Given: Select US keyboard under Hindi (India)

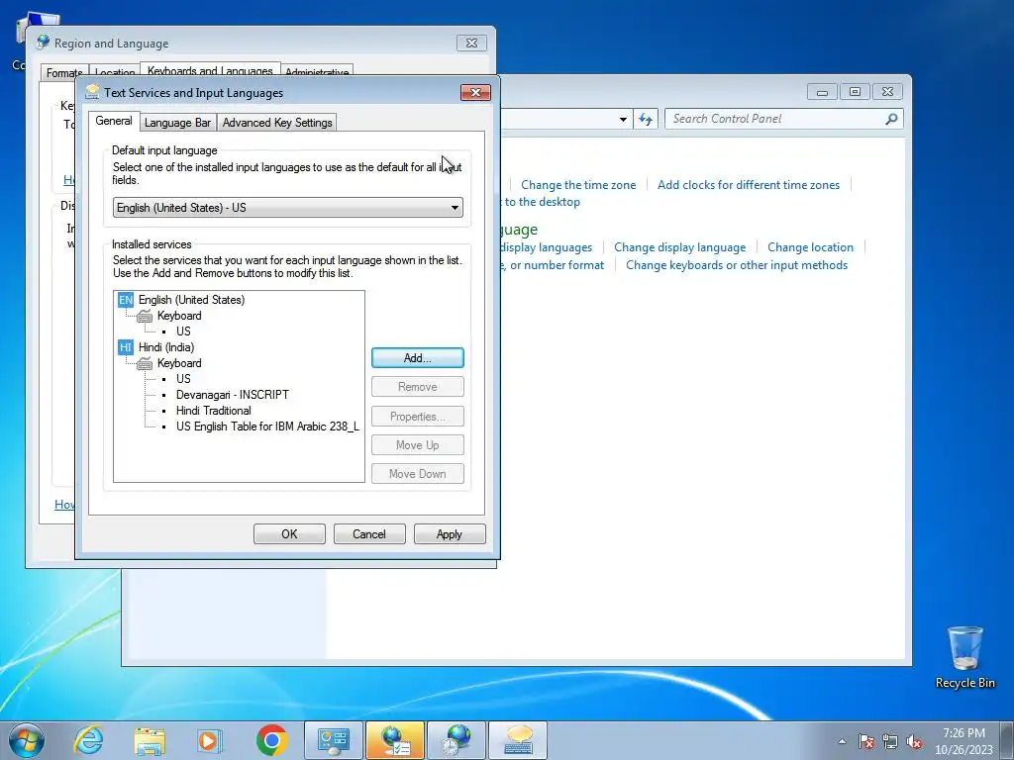Looking at the screenshot, I should (x=183, y=379).
